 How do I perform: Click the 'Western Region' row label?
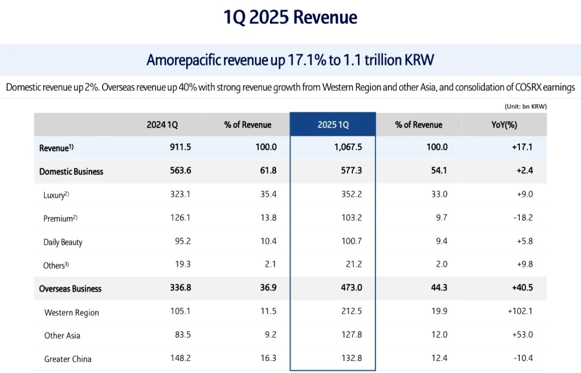[x=71, y=313]
